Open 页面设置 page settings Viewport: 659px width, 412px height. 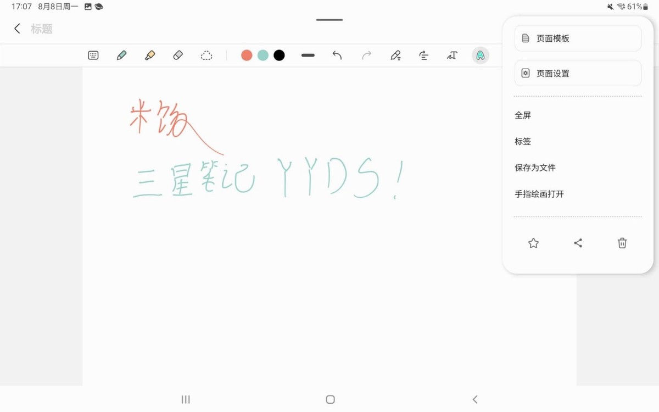(x=578, y=73)
